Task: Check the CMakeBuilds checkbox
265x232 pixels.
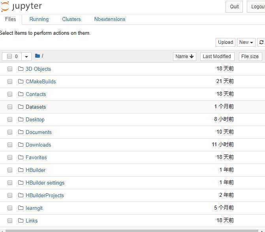Action: (x=10, y=81)
